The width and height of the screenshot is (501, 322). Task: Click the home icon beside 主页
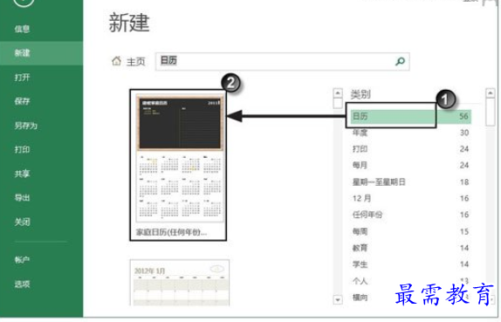coord(116,61)
